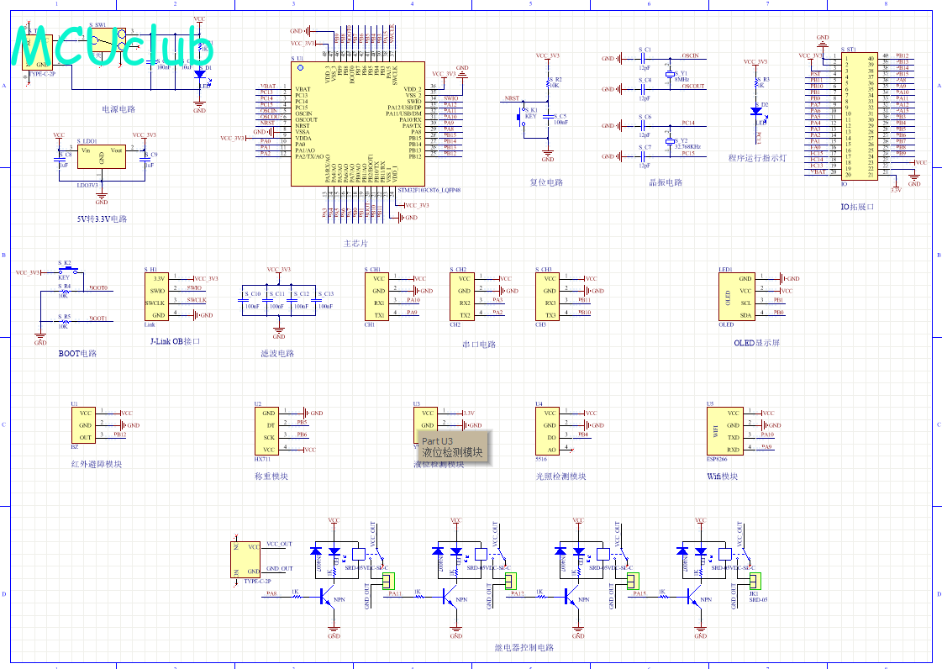Select the S_H1 J-Link header

(157, 297)
